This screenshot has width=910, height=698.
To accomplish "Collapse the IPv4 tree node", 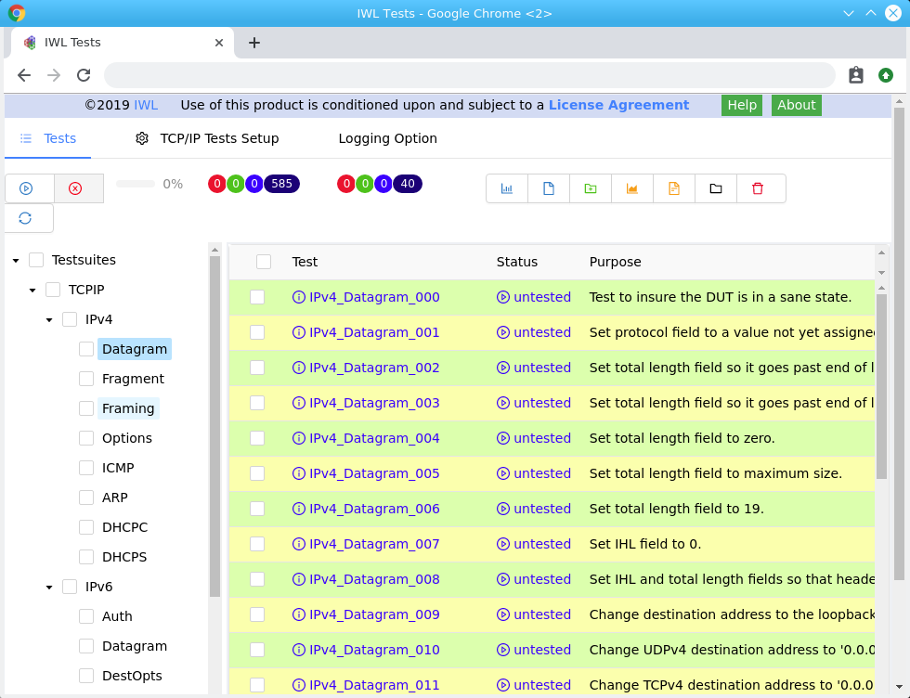I will [48, 318].
